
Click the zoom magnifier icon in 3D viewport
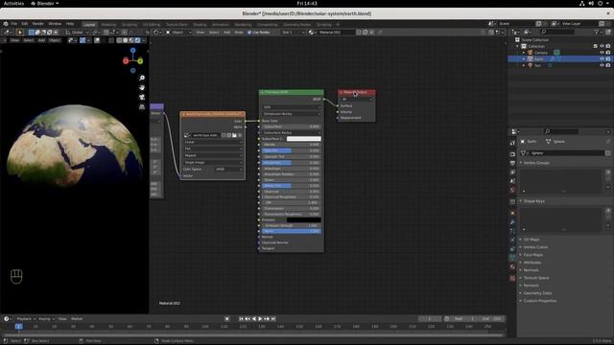pos(142,79)
